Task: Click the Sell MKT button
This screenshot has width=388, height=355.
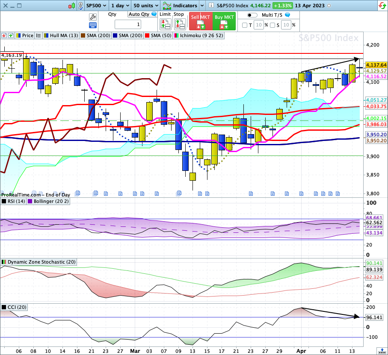Action: 201,21
